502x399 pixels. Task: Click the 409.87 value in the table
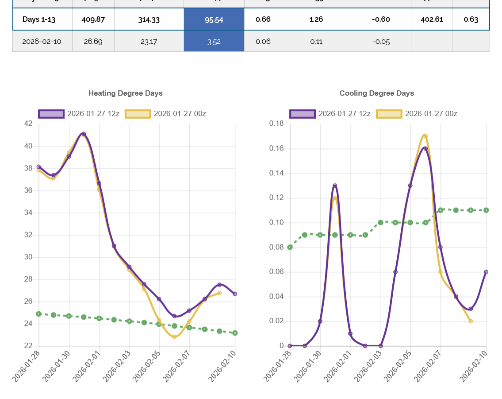pyautogui.click(x=93, y=19)
